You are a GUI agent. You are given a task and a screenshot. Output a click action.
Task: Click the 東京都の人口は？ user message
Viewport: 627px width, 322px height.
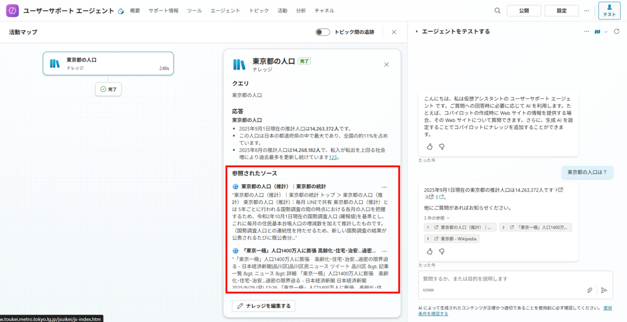pyautogui.click(x=587, y=172)
